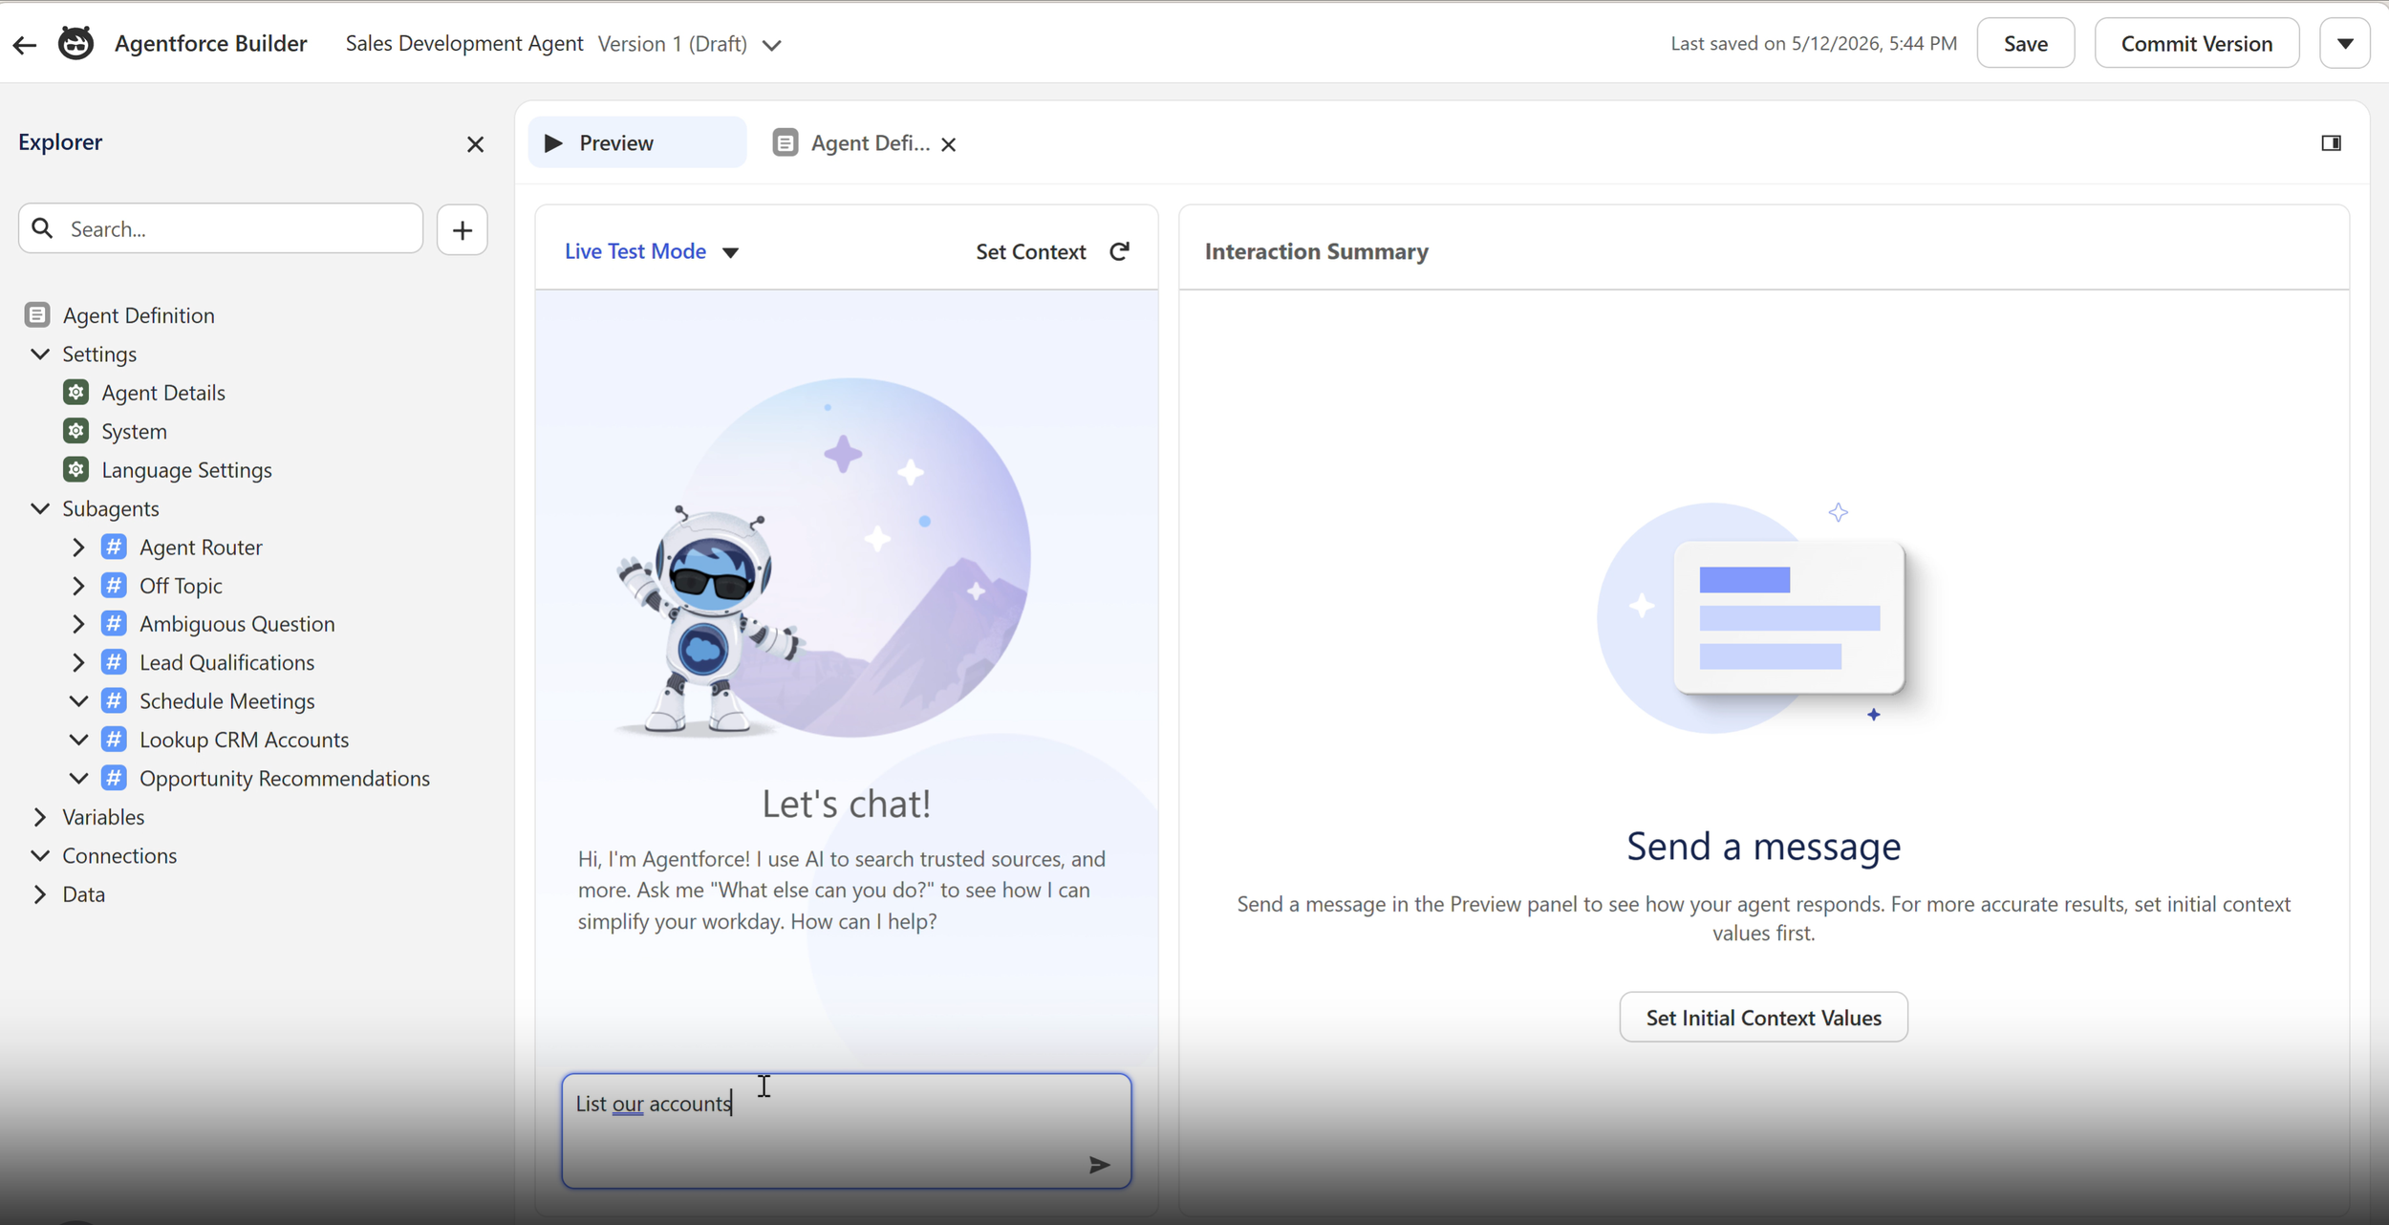Send the message with the arrow icon
This screenshot has width=2389, height=1225.
tap(1100, 1165)
